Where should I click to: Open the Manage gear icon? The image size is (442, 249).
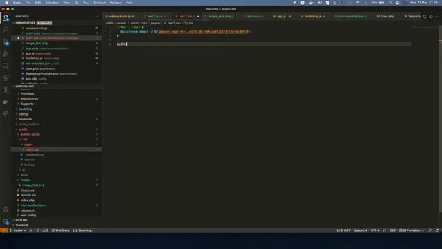(6, 221)
